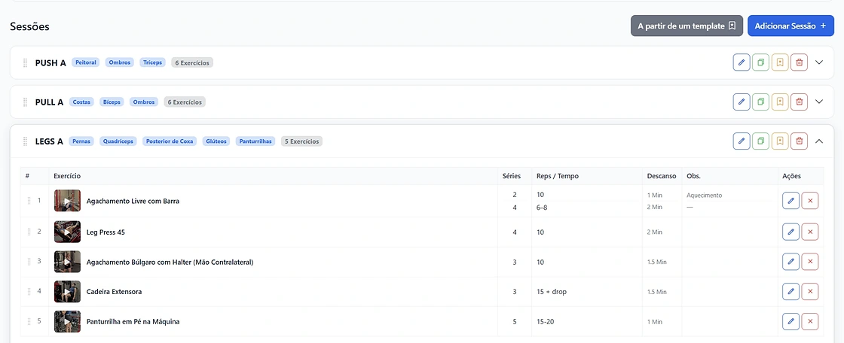
Task: Remove the Cadeira Extensora exercise
Action: coord(810,291)
